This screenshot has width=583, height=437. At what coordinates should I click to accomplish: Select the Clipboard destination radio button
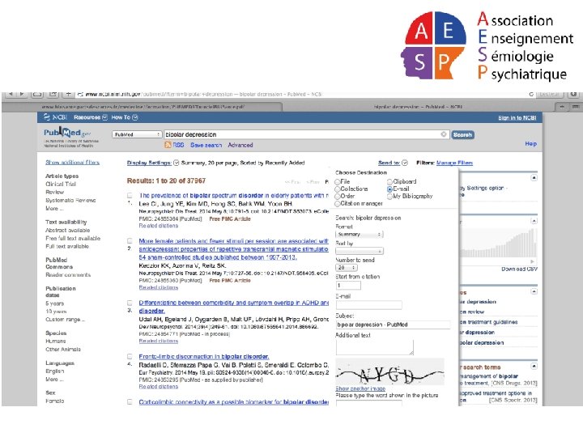click(x=389, y=182)
